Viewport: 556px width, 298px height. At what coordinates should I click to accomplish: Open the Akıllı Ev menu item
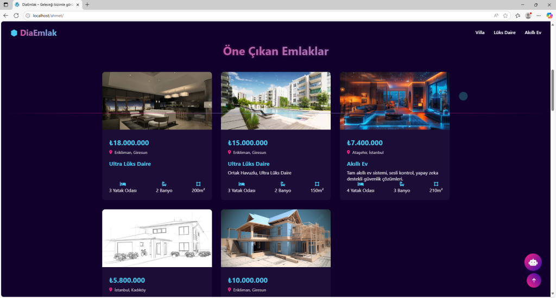click(533, 33)
